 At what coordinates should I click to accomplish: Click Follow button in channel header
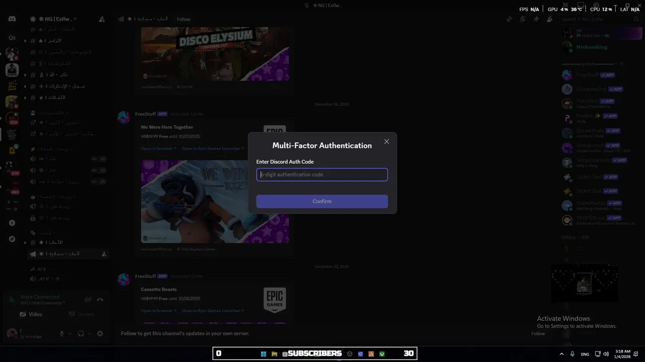tap(183, 19)
